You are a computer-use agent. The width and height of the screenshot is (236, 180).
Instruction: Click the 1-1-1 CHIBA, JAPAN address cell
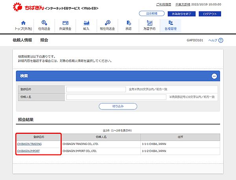[x=180, y=144]
